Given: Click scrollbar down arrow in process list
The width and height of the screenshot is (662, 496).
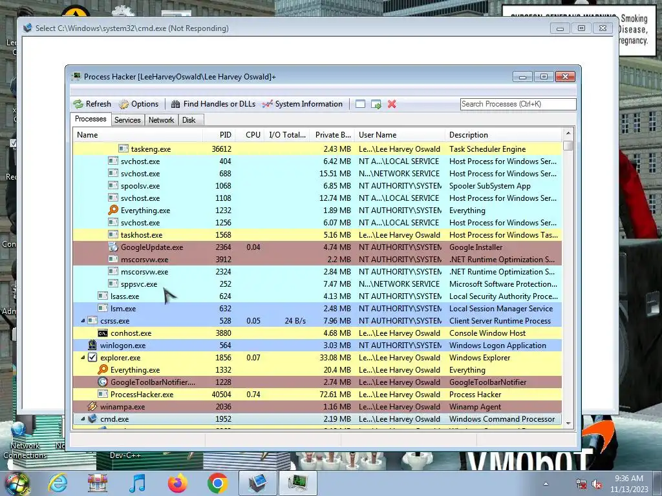Looking at the screenshot, I should tap(568, 424).
